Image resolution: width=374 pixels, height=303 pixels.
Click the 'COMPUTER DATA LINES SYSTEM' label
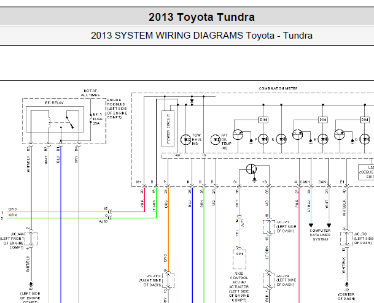(x=320, y=235)
